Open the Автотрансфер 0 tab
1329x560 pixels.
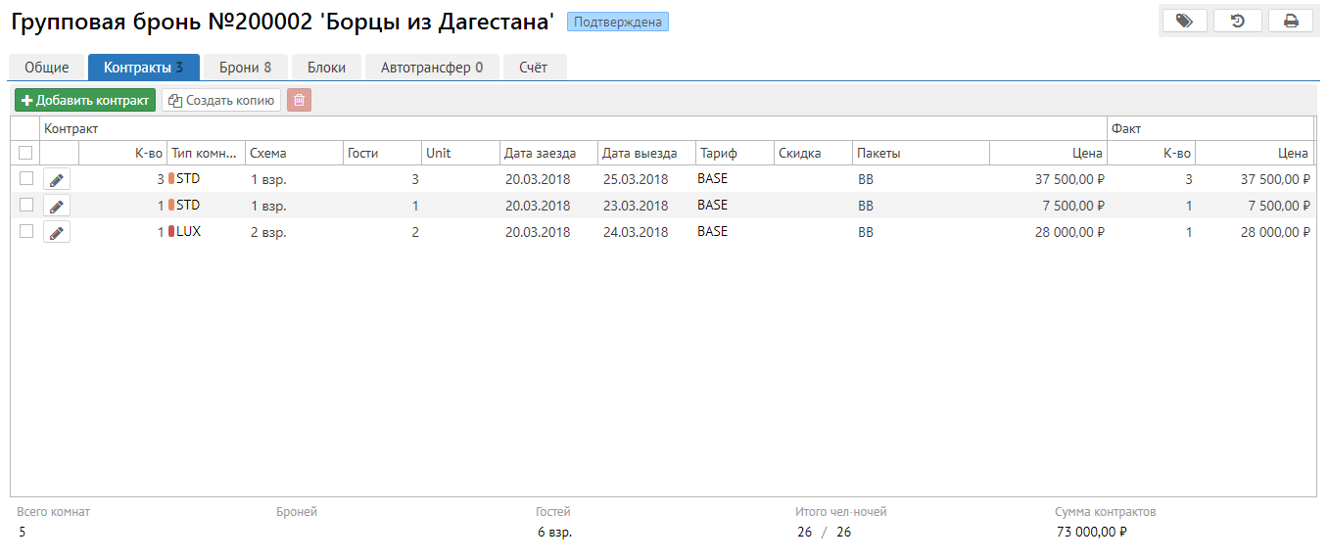pyautogui.click(x=431, y=68)
